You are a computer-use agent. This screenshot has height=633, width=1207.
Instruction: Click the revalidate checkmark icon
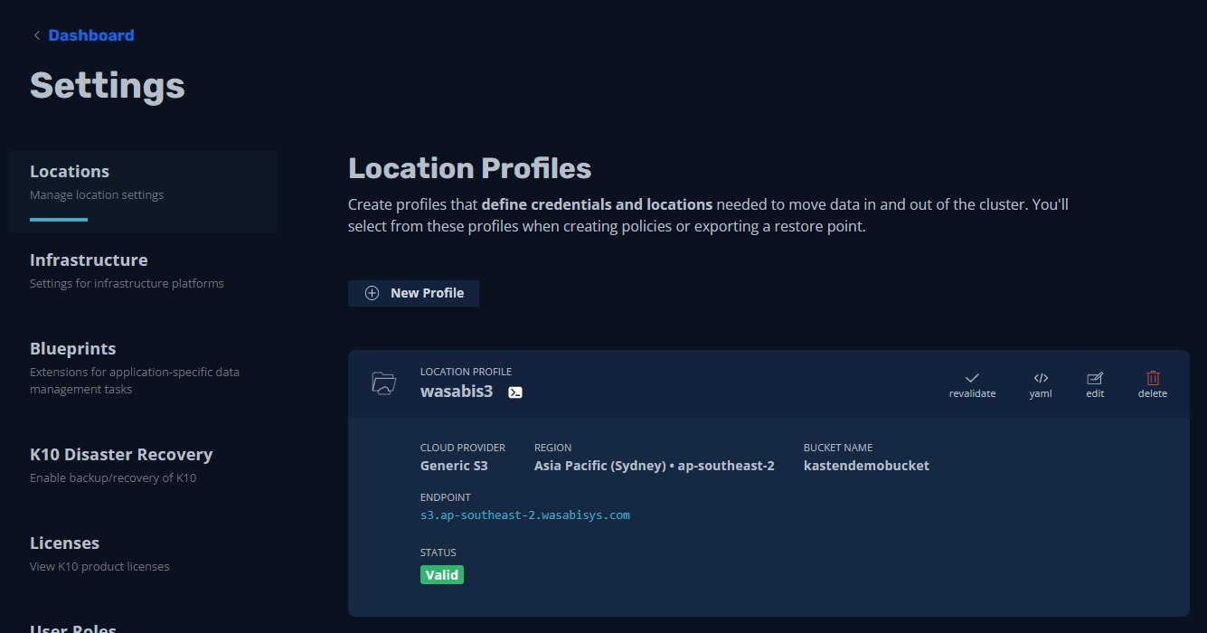pos(972,378)
